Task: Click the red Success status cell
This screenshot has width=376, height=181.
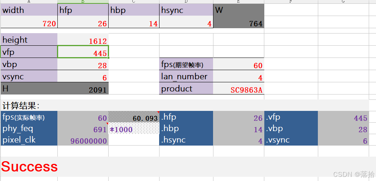Action: tap(29, 167)
